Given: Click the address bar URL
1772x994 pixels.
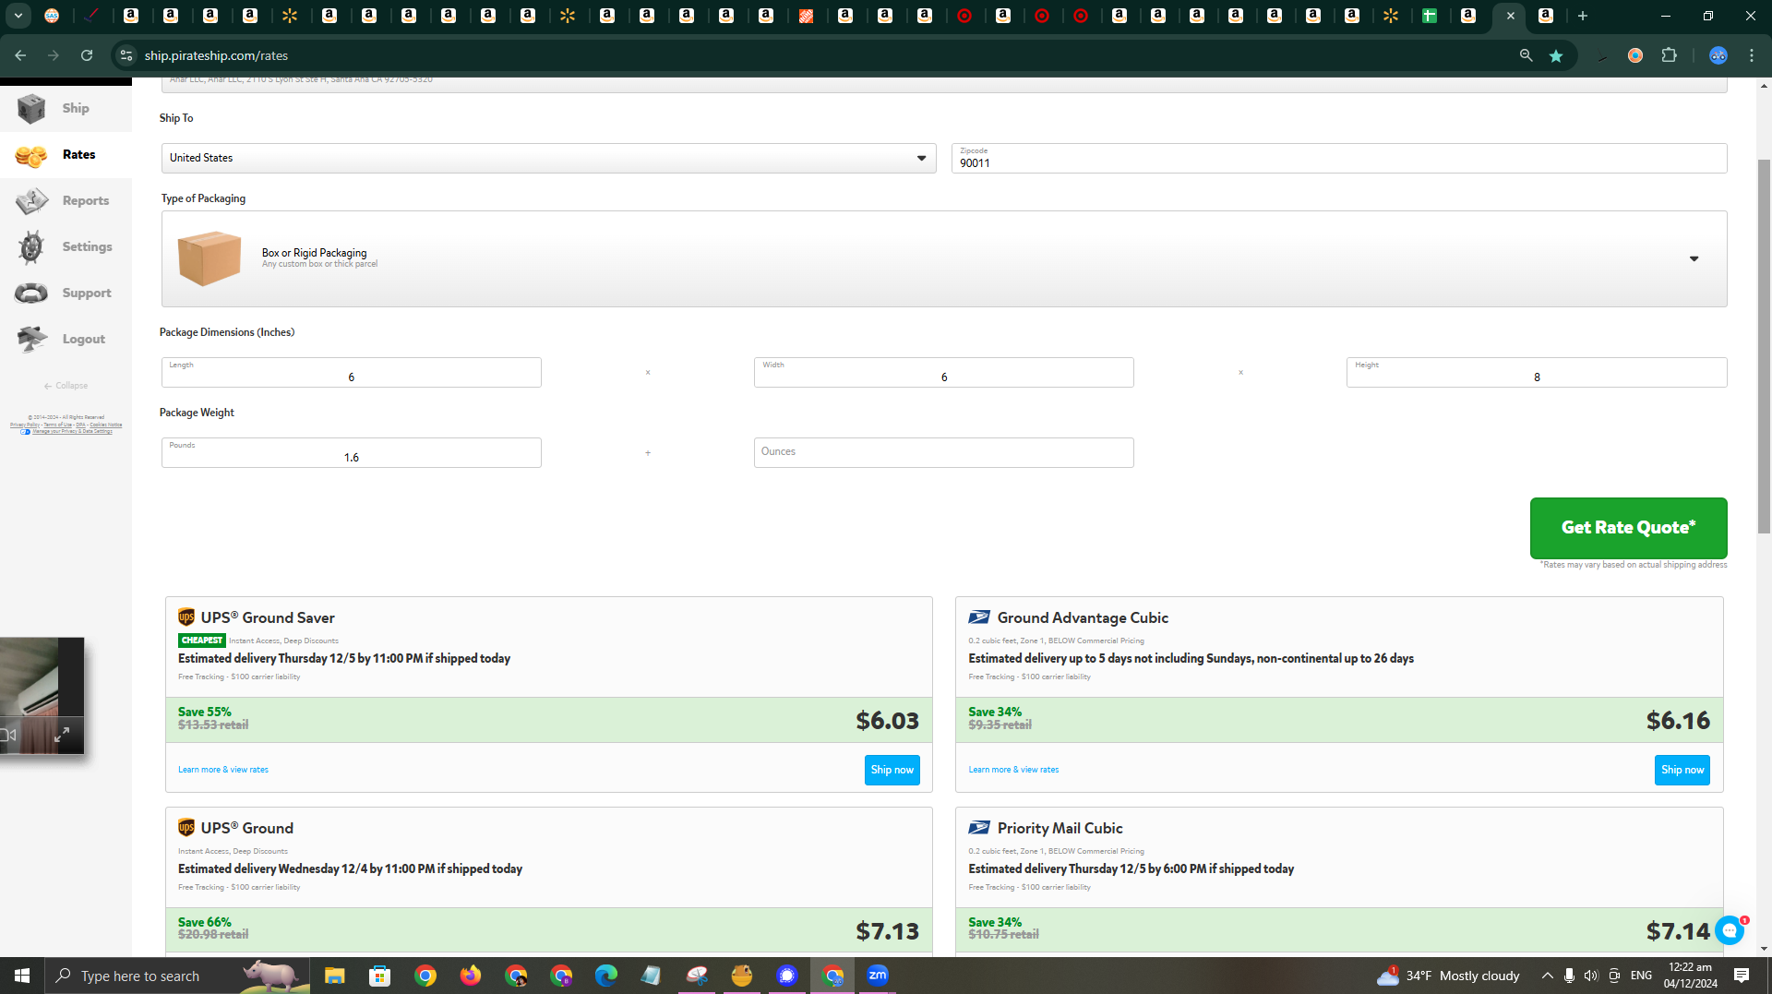Looking at the screenshot, I should click(x=216, y=55).
